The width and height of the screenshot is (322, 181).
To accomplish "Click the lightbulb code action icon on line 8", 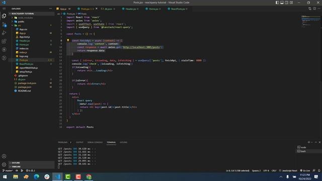I will point(68,40).
